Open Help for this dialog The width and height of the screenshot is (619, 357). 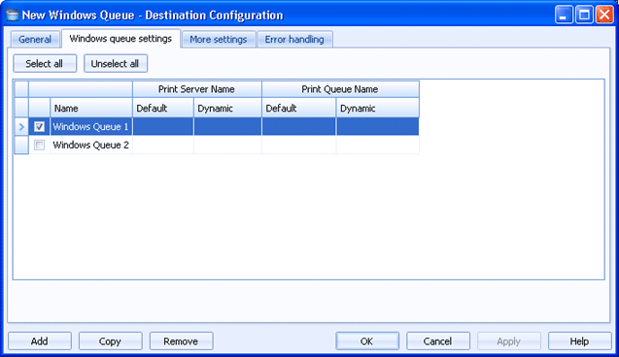click(x=579, y=341)
